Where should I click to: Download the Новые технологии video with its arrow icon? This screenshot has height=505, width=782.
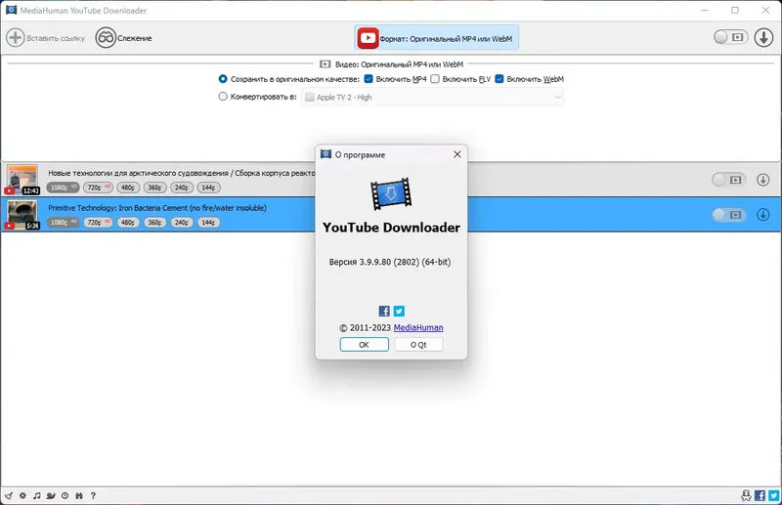tap(763, 180)
